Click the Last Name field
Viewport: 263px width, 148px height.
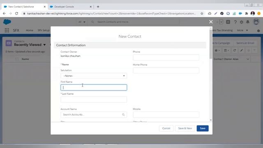coord(94,99)
